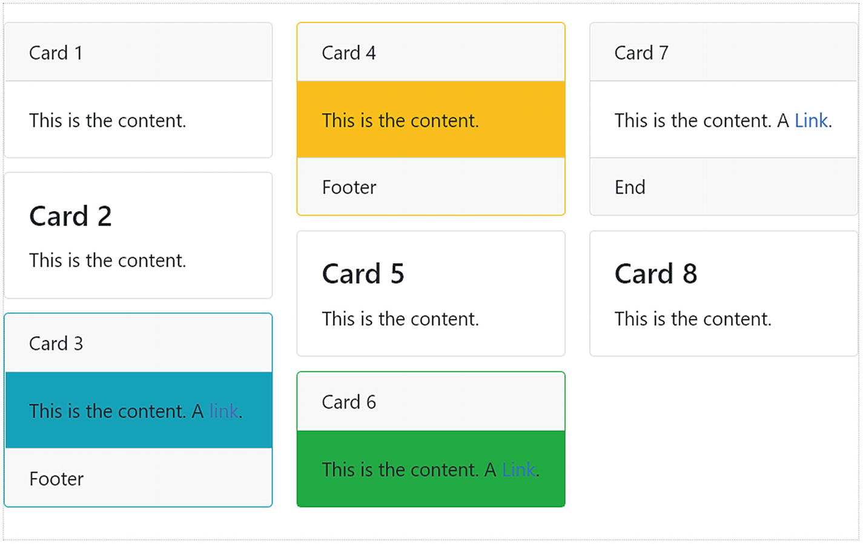Select the Card 6 header
This screenshot has height=544, width=863.
pyautogui.click(x=349, y=402)
